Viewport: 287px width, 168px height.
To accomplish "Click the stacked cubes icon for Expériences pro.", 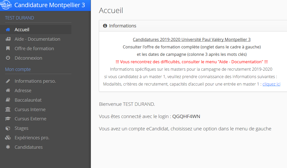I will [x=8, y=138].
